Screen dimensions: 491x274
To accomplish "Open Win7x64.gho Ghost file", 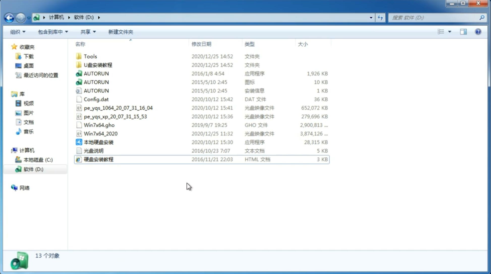I will 99,125.
